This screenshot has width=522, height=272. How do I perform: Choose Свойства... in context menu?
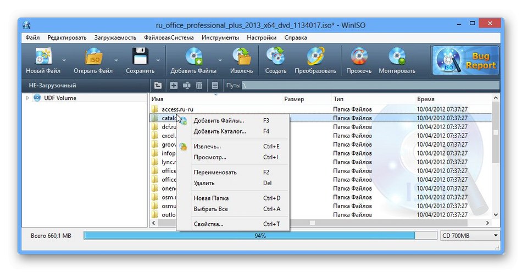233,224
